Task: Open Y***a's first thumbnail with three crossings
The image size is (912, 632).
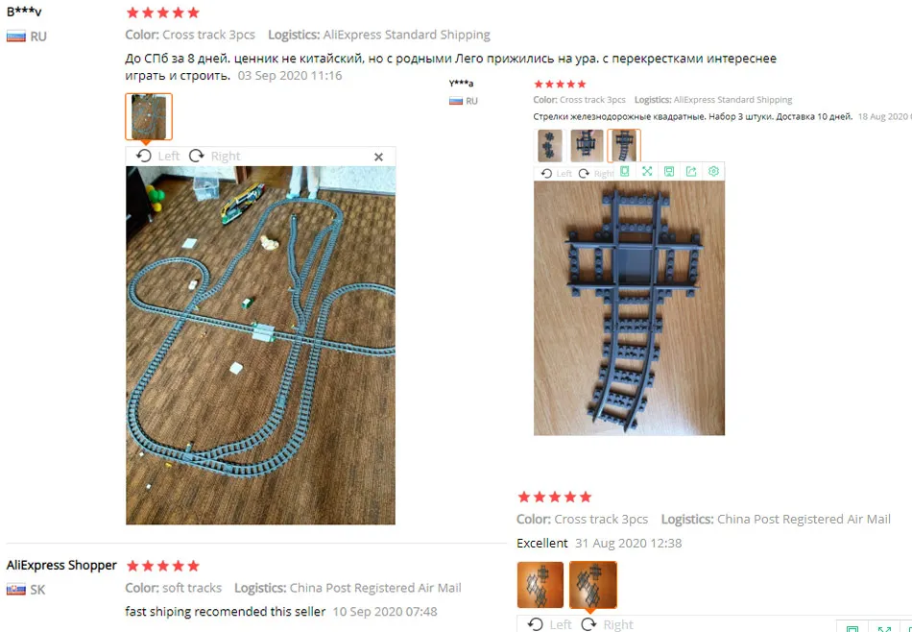Action: tap(550, 145)
